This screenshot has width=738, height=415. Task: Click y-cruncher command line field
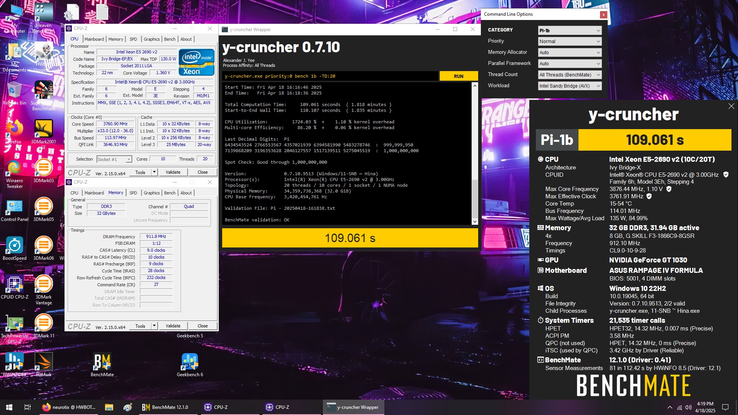(x=330, y=76)
